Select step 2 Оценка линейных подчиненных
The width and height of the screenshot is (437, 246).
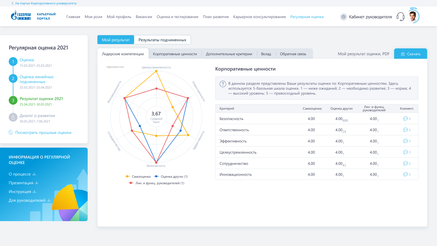(36, 79)
